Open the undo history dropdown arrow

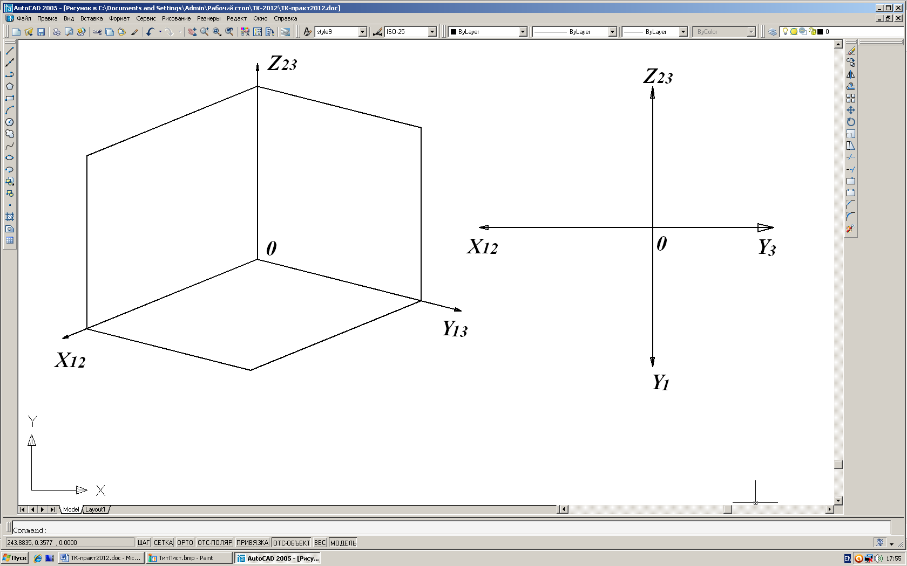click(160, 32)
